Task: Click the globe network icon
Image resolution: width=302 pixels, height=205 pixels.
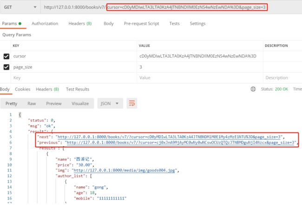Action: point(253,89)
